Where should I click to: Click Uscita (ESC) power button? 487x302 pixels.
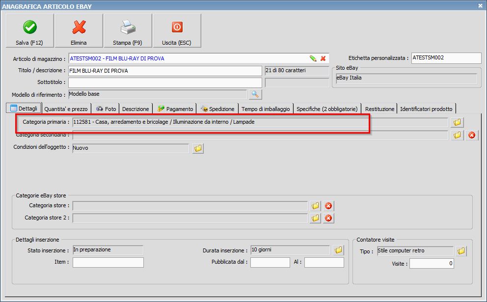pyautogui.click(x=177, y=30)
